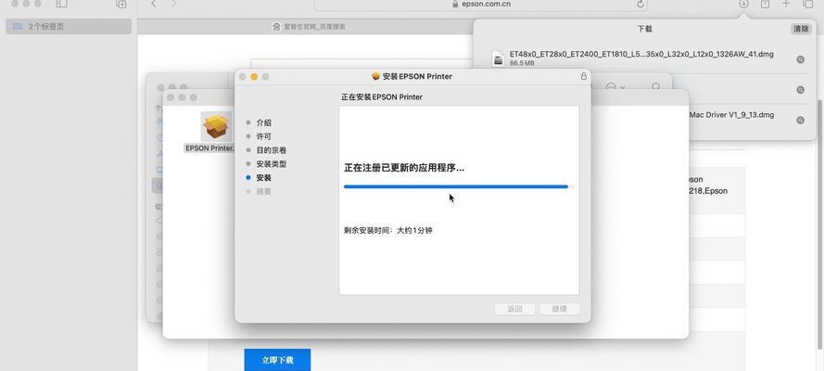Screen dimensions: 824x371
Task: Click the webpage vertical scrollbar
Action: [x=820, y=224]
